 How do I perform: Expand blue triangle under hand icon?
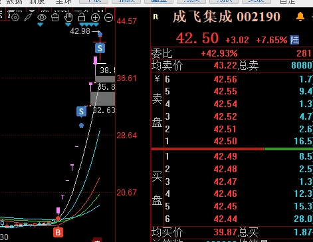68,25
